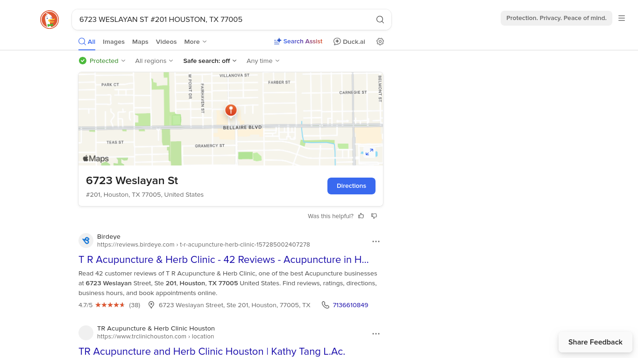Screen dimensions: 638x358
Task: Click the Share Feedback button
Action: pyautogui.click(x=595, y=342)
